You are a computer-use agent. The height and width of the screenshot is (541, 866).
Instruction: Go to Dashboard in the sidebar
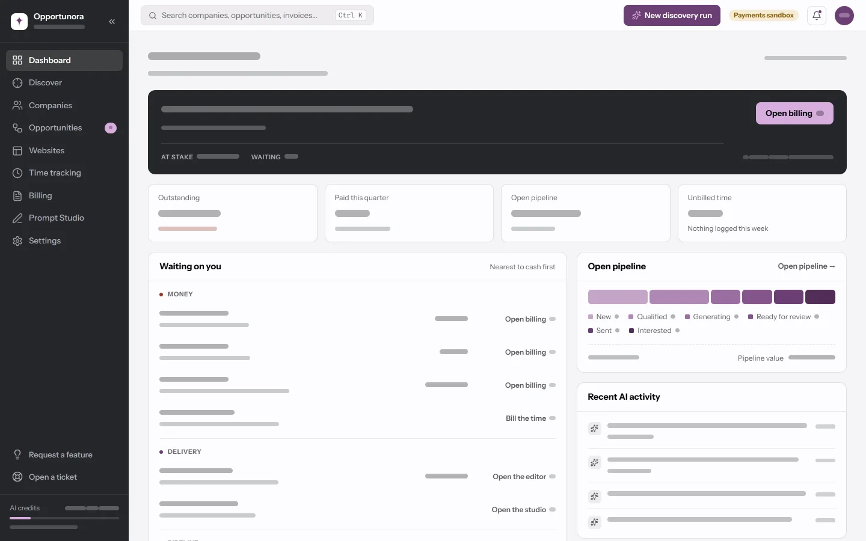pyautogui.click(x=64, y=60)
